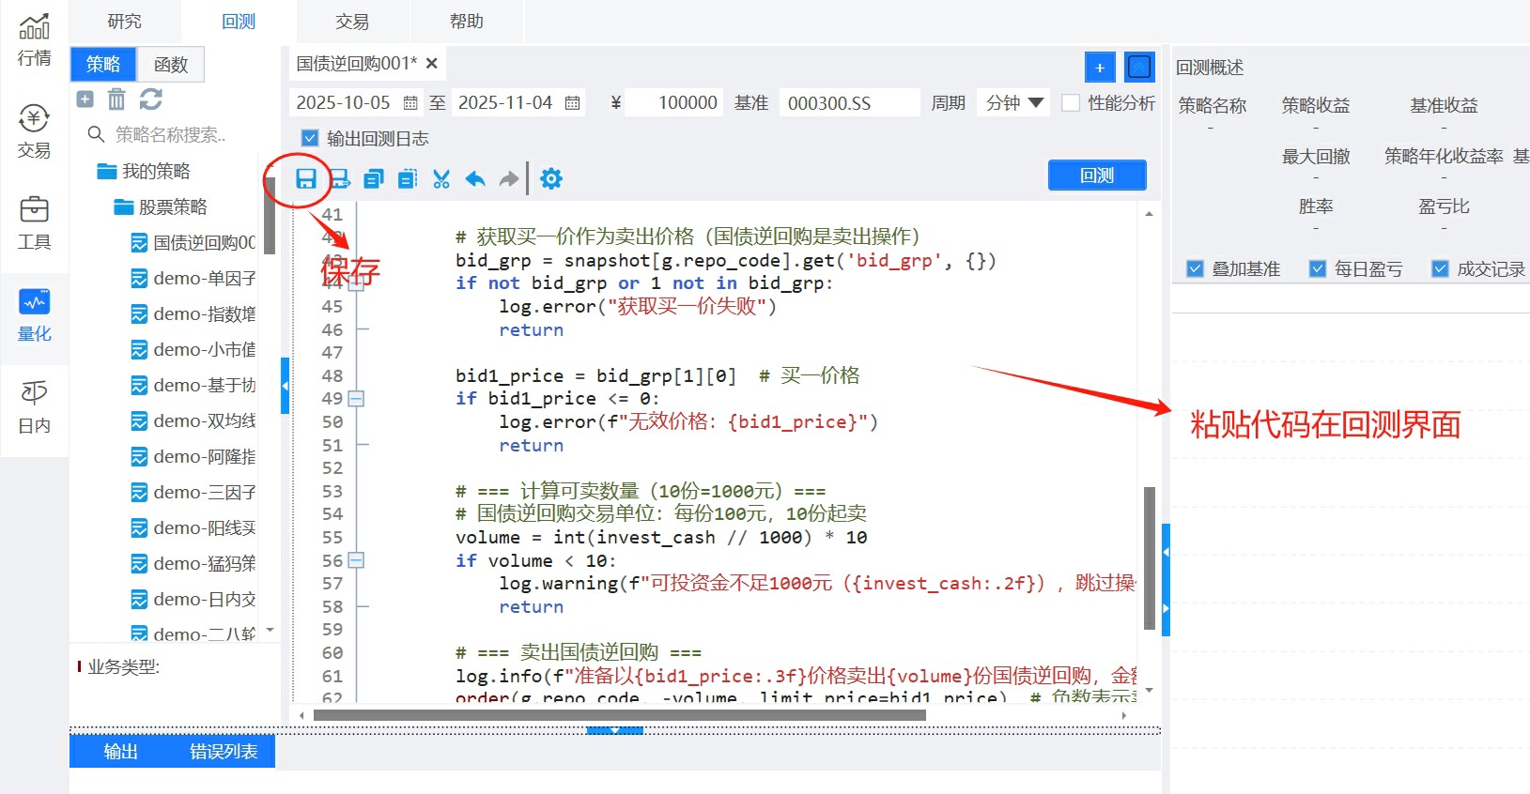Open the start date calendar picker
This screenshot has height=794, width=1530.
(410, 103)
